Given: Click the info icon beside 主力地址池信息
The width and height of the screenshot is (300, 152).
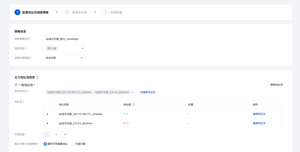Looking at the screenshot, I should [x=38, y=77].
